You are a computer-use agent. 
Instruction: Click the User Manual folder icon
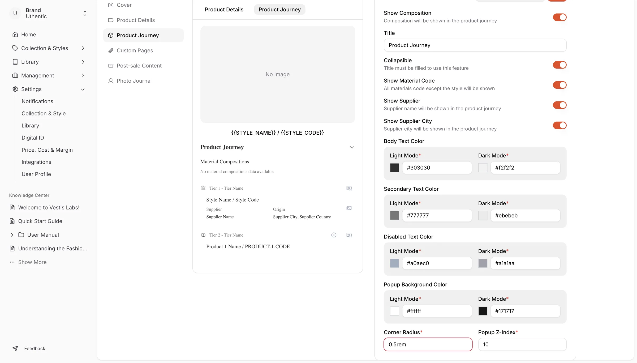(x=21, y=235)
